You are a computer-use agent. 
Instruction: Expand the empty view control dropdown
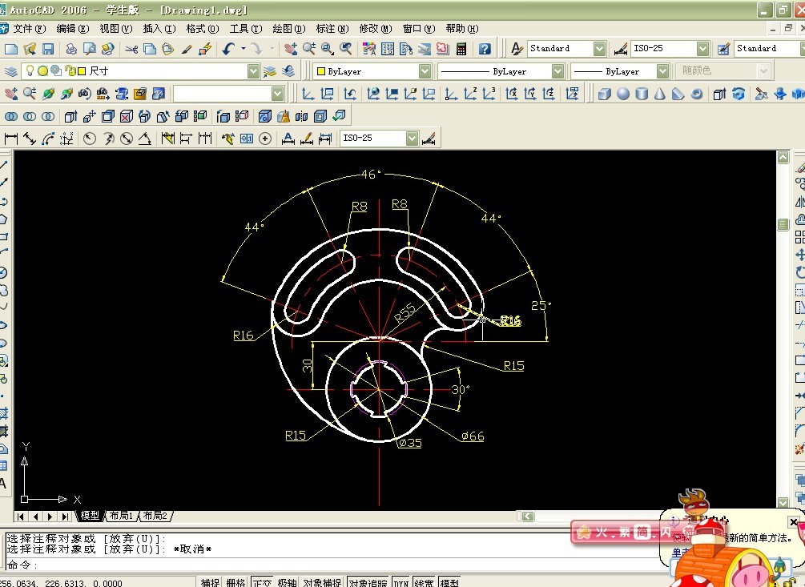278,94
